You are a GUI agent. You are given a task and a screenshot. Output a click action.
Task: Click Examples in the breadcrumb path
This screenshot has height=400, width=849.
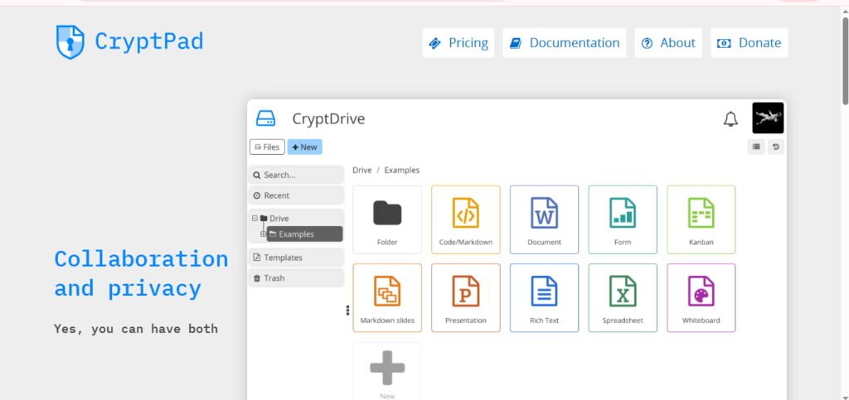pos(402,170)
